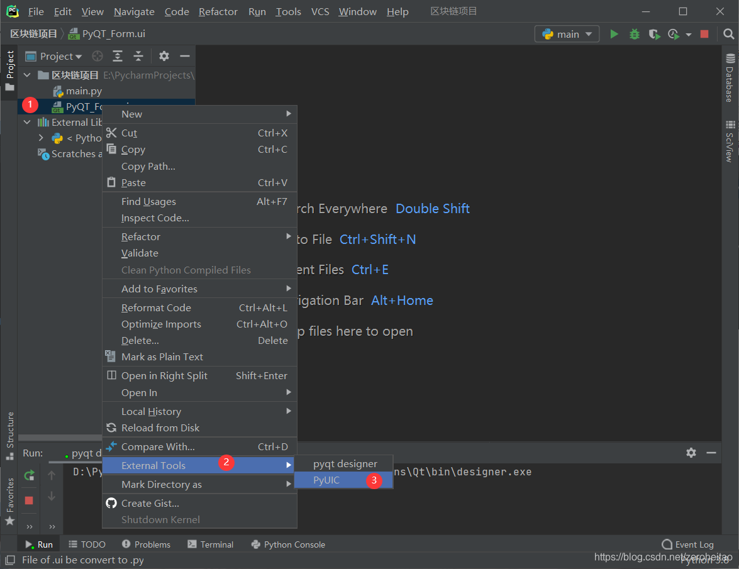Open the SciView side panel
Screen dimensions: 739x569
point(730,142)
